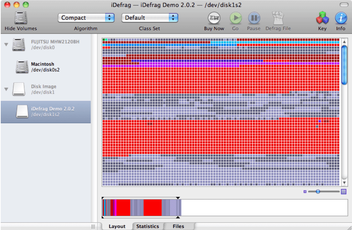Screen dimensions: 352x230
Task: Click the Pause button
Action: [254, 18]
